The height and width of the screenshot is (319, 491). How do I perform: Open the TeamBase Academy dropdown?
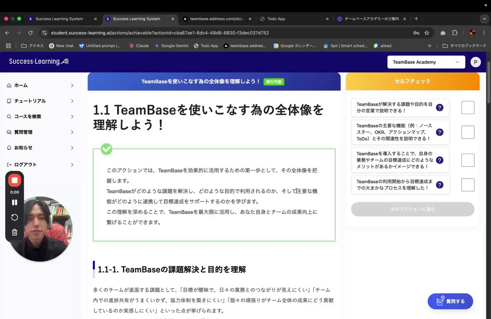[426, 62]
